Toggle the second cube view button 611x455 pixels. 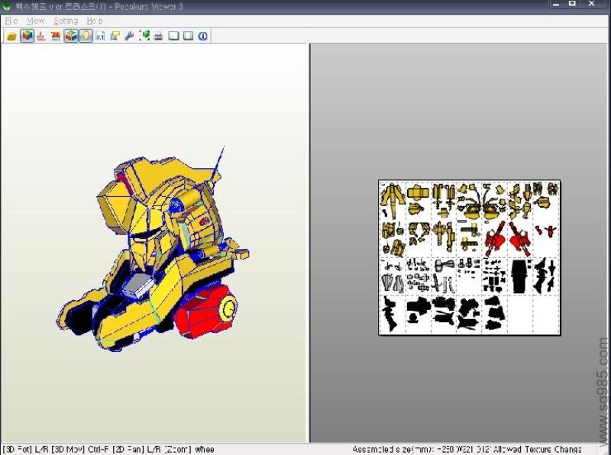(71, 36)
